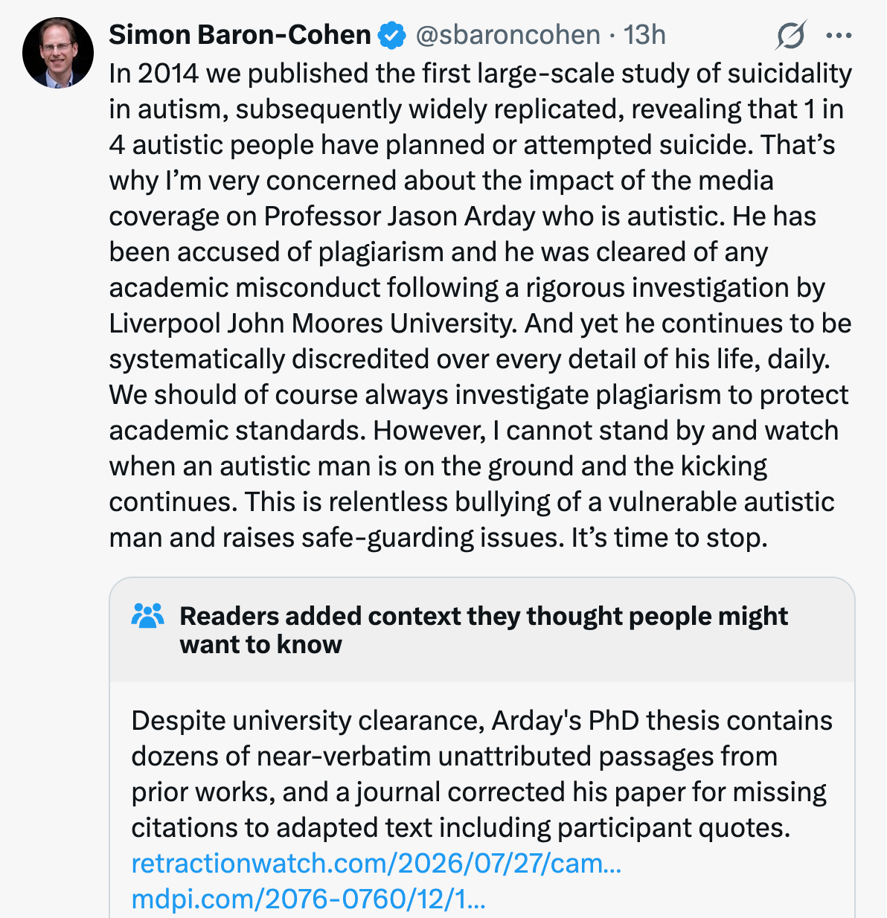Click the 'want to know' heading line
Viewport: 887px width, 918px height.
click(x=261, y=644)
